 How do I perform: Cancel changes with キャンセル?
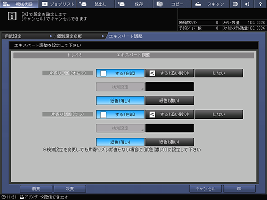pyautogui.click(x=205, y=189)
